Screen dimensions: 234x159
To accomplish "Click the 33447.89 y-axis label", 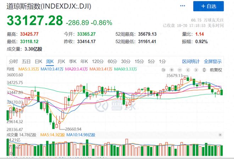I will point(15,93).
